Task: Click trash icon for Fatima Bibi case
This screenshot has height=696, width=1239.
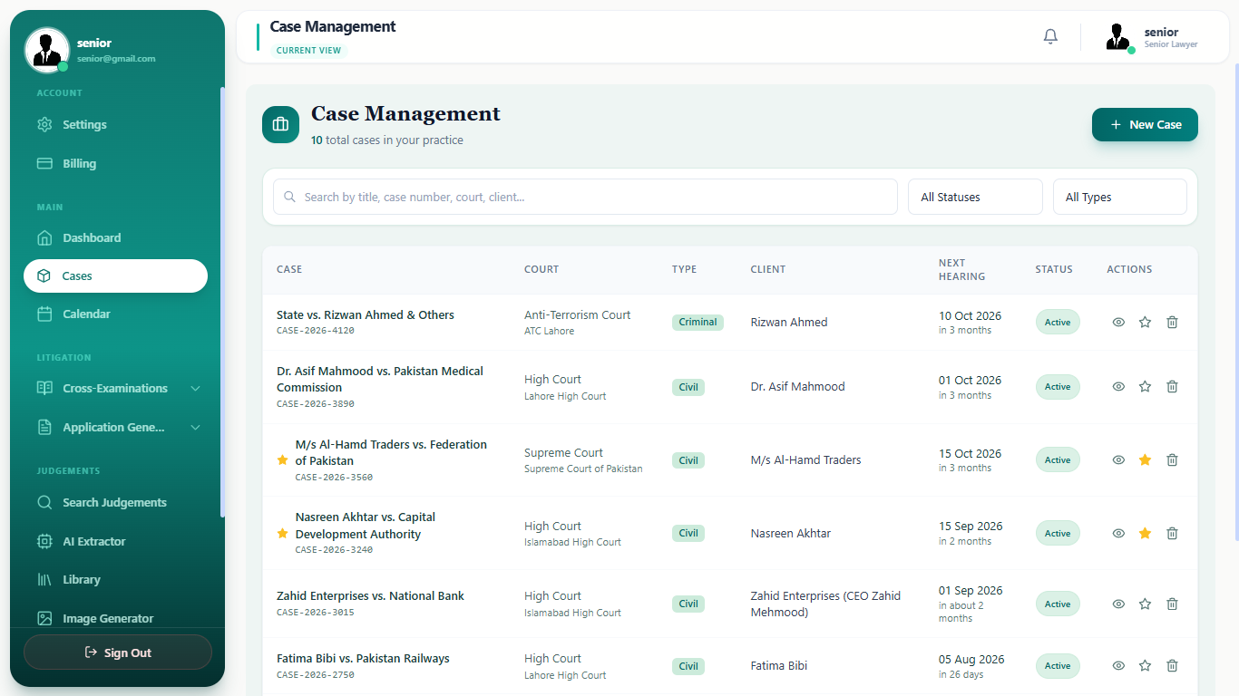Action: tap(1172, 665)
